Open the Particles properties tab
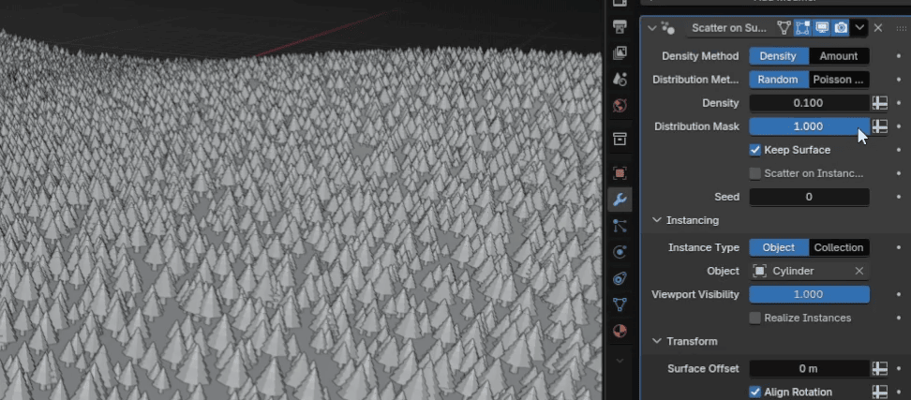 point(620,226)
